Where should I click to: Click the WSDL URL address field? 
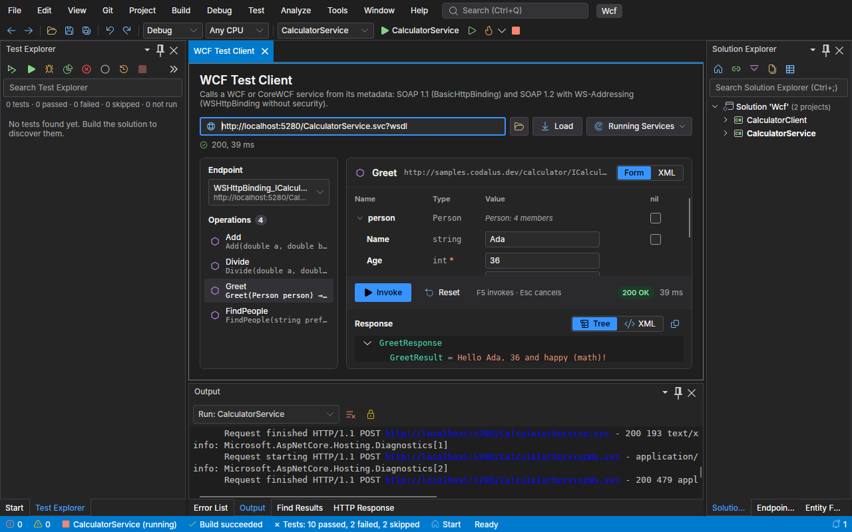point(353,126)
